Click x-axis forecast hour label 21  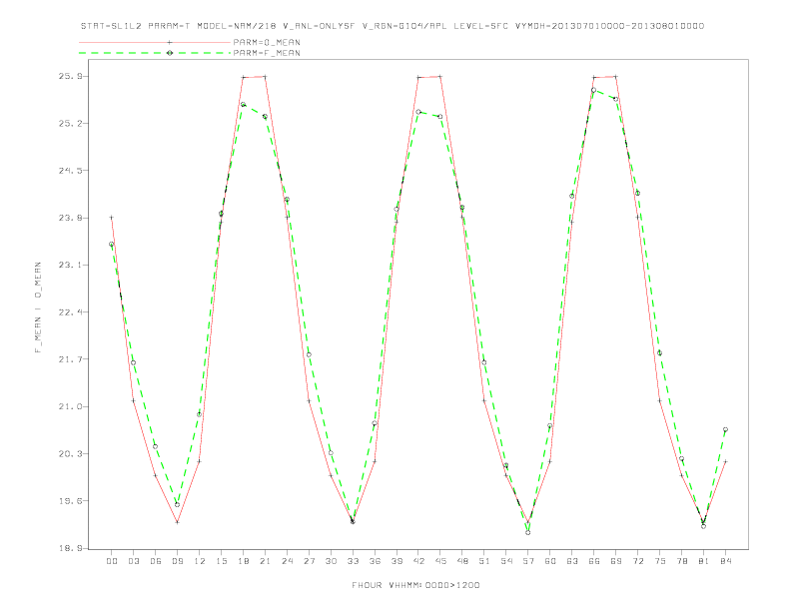point(265,561)
